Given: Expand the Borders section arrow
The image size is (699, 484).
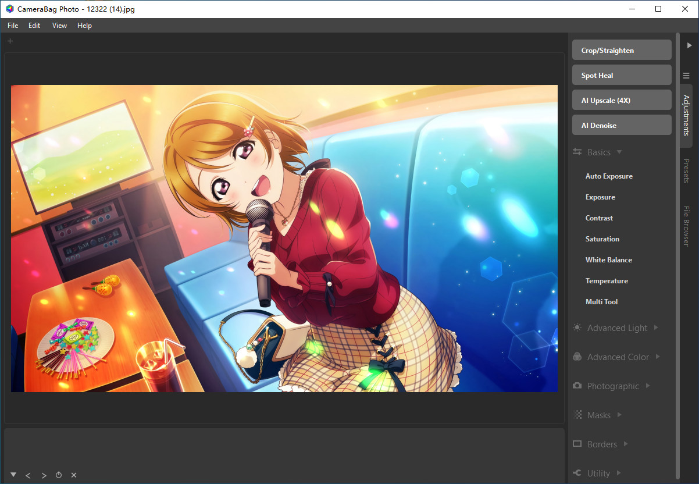Looking at the screenshot, I should tap(626, 444).
